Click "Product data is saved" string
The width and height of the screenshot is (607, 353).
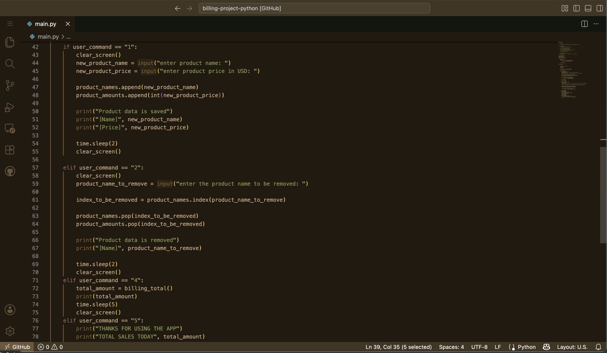point(134,111)
